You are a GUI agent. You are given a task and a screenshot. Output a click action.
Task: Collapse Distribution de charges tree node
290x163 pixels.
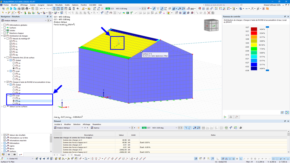[x=2, y=36]
